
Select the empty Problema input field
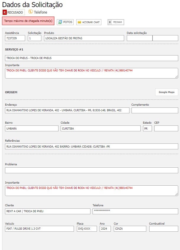pyautogui.click(x=91, y=170)
